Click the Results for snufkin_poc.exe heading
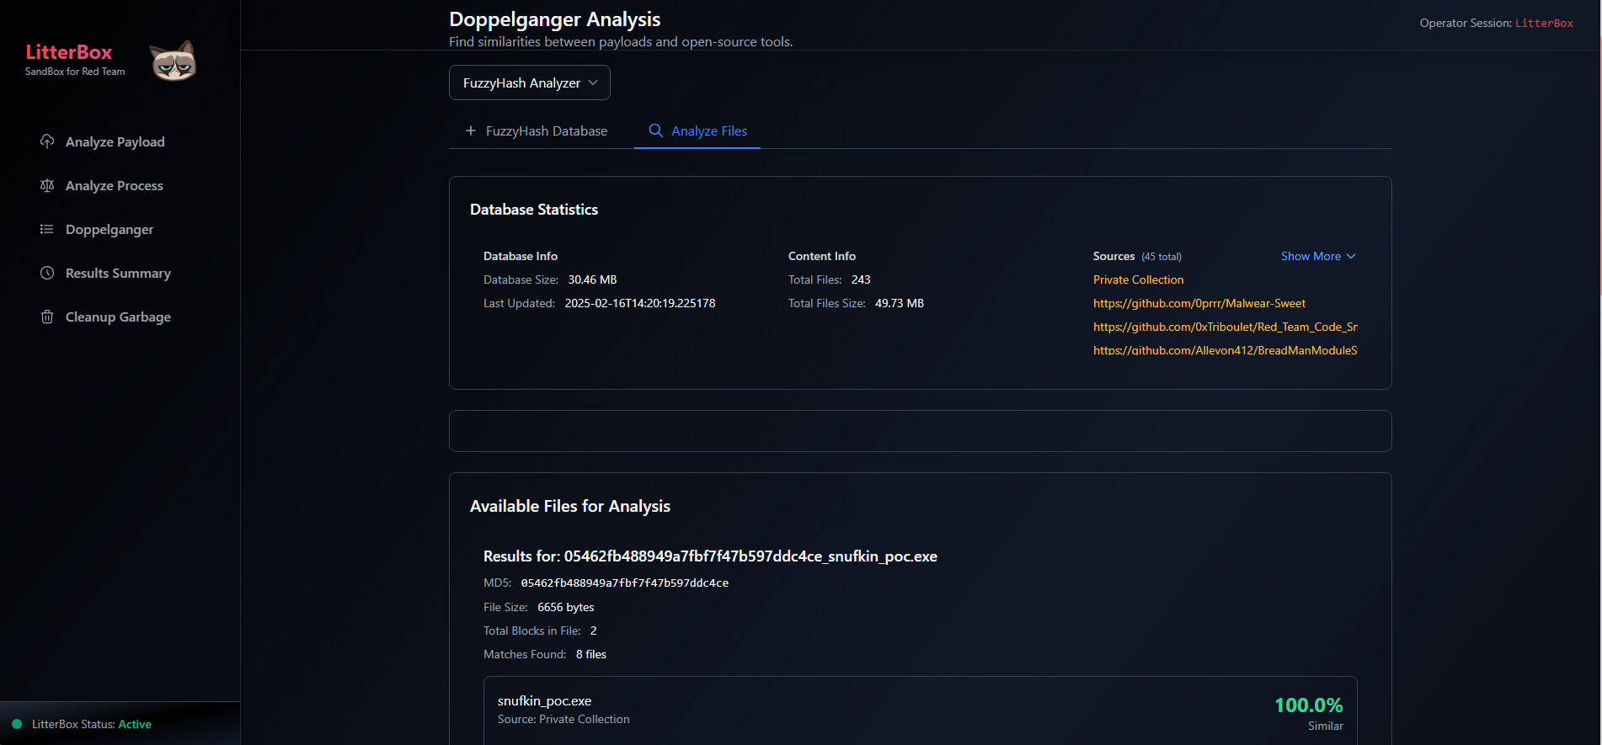 [710, 556]
